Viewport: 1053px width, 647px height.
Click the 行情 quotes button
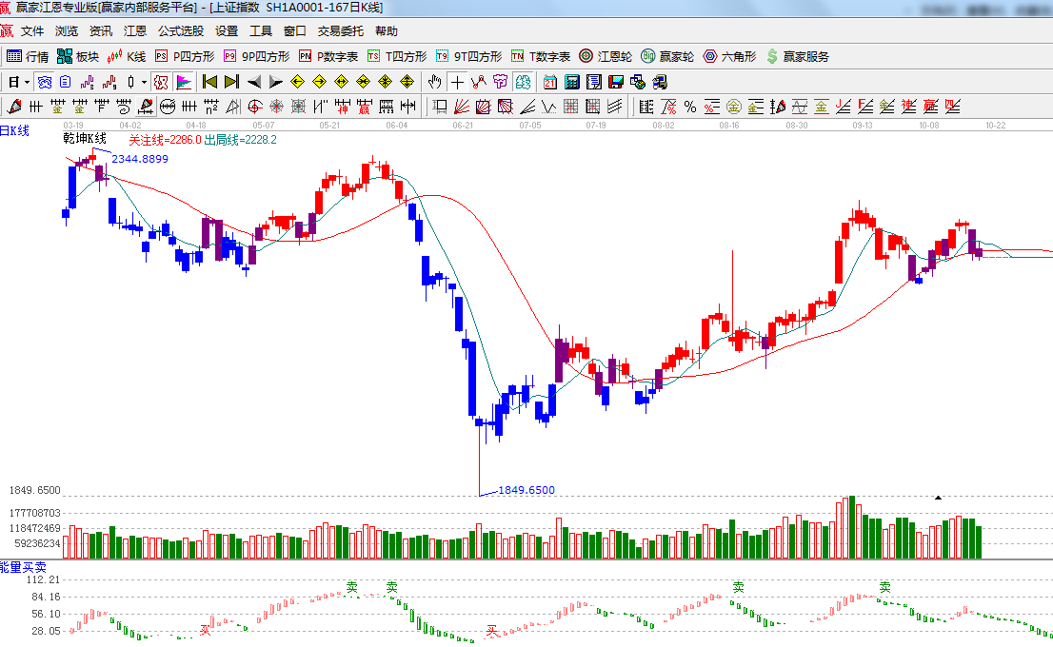29,56
